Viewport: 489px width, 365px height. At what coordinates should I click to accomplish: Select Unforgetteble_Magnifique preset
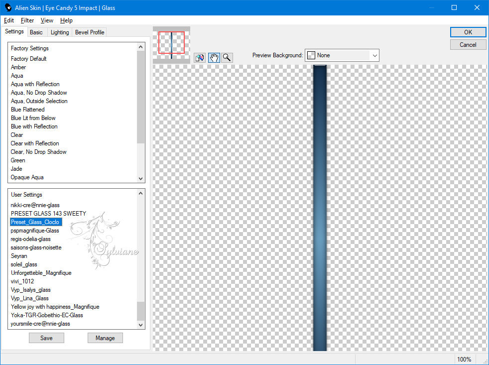[x=41, y=273]
